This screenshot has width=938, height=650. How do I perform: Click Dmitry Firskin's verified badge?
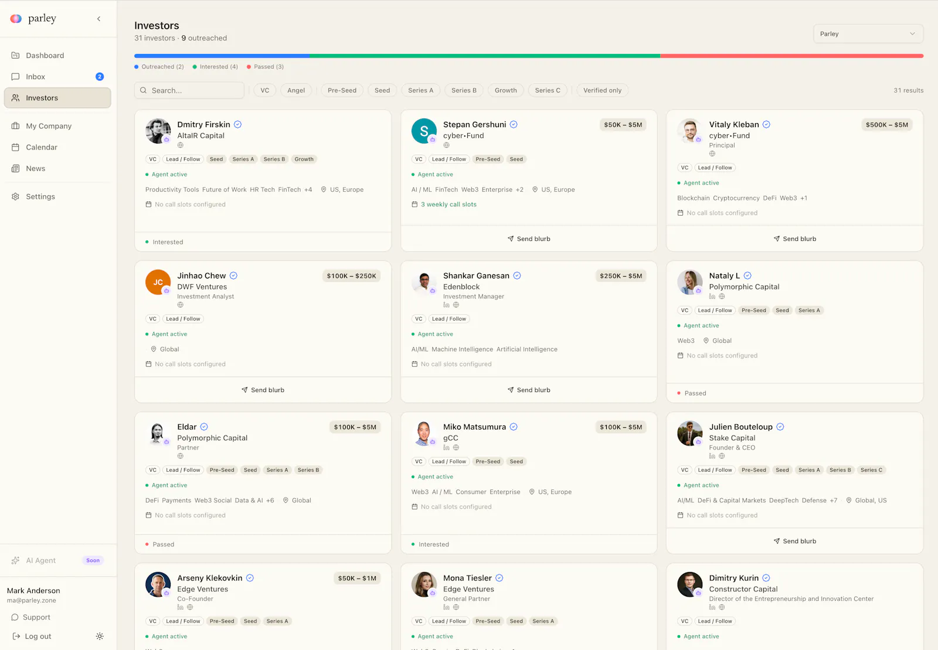[x=238, y=124]
